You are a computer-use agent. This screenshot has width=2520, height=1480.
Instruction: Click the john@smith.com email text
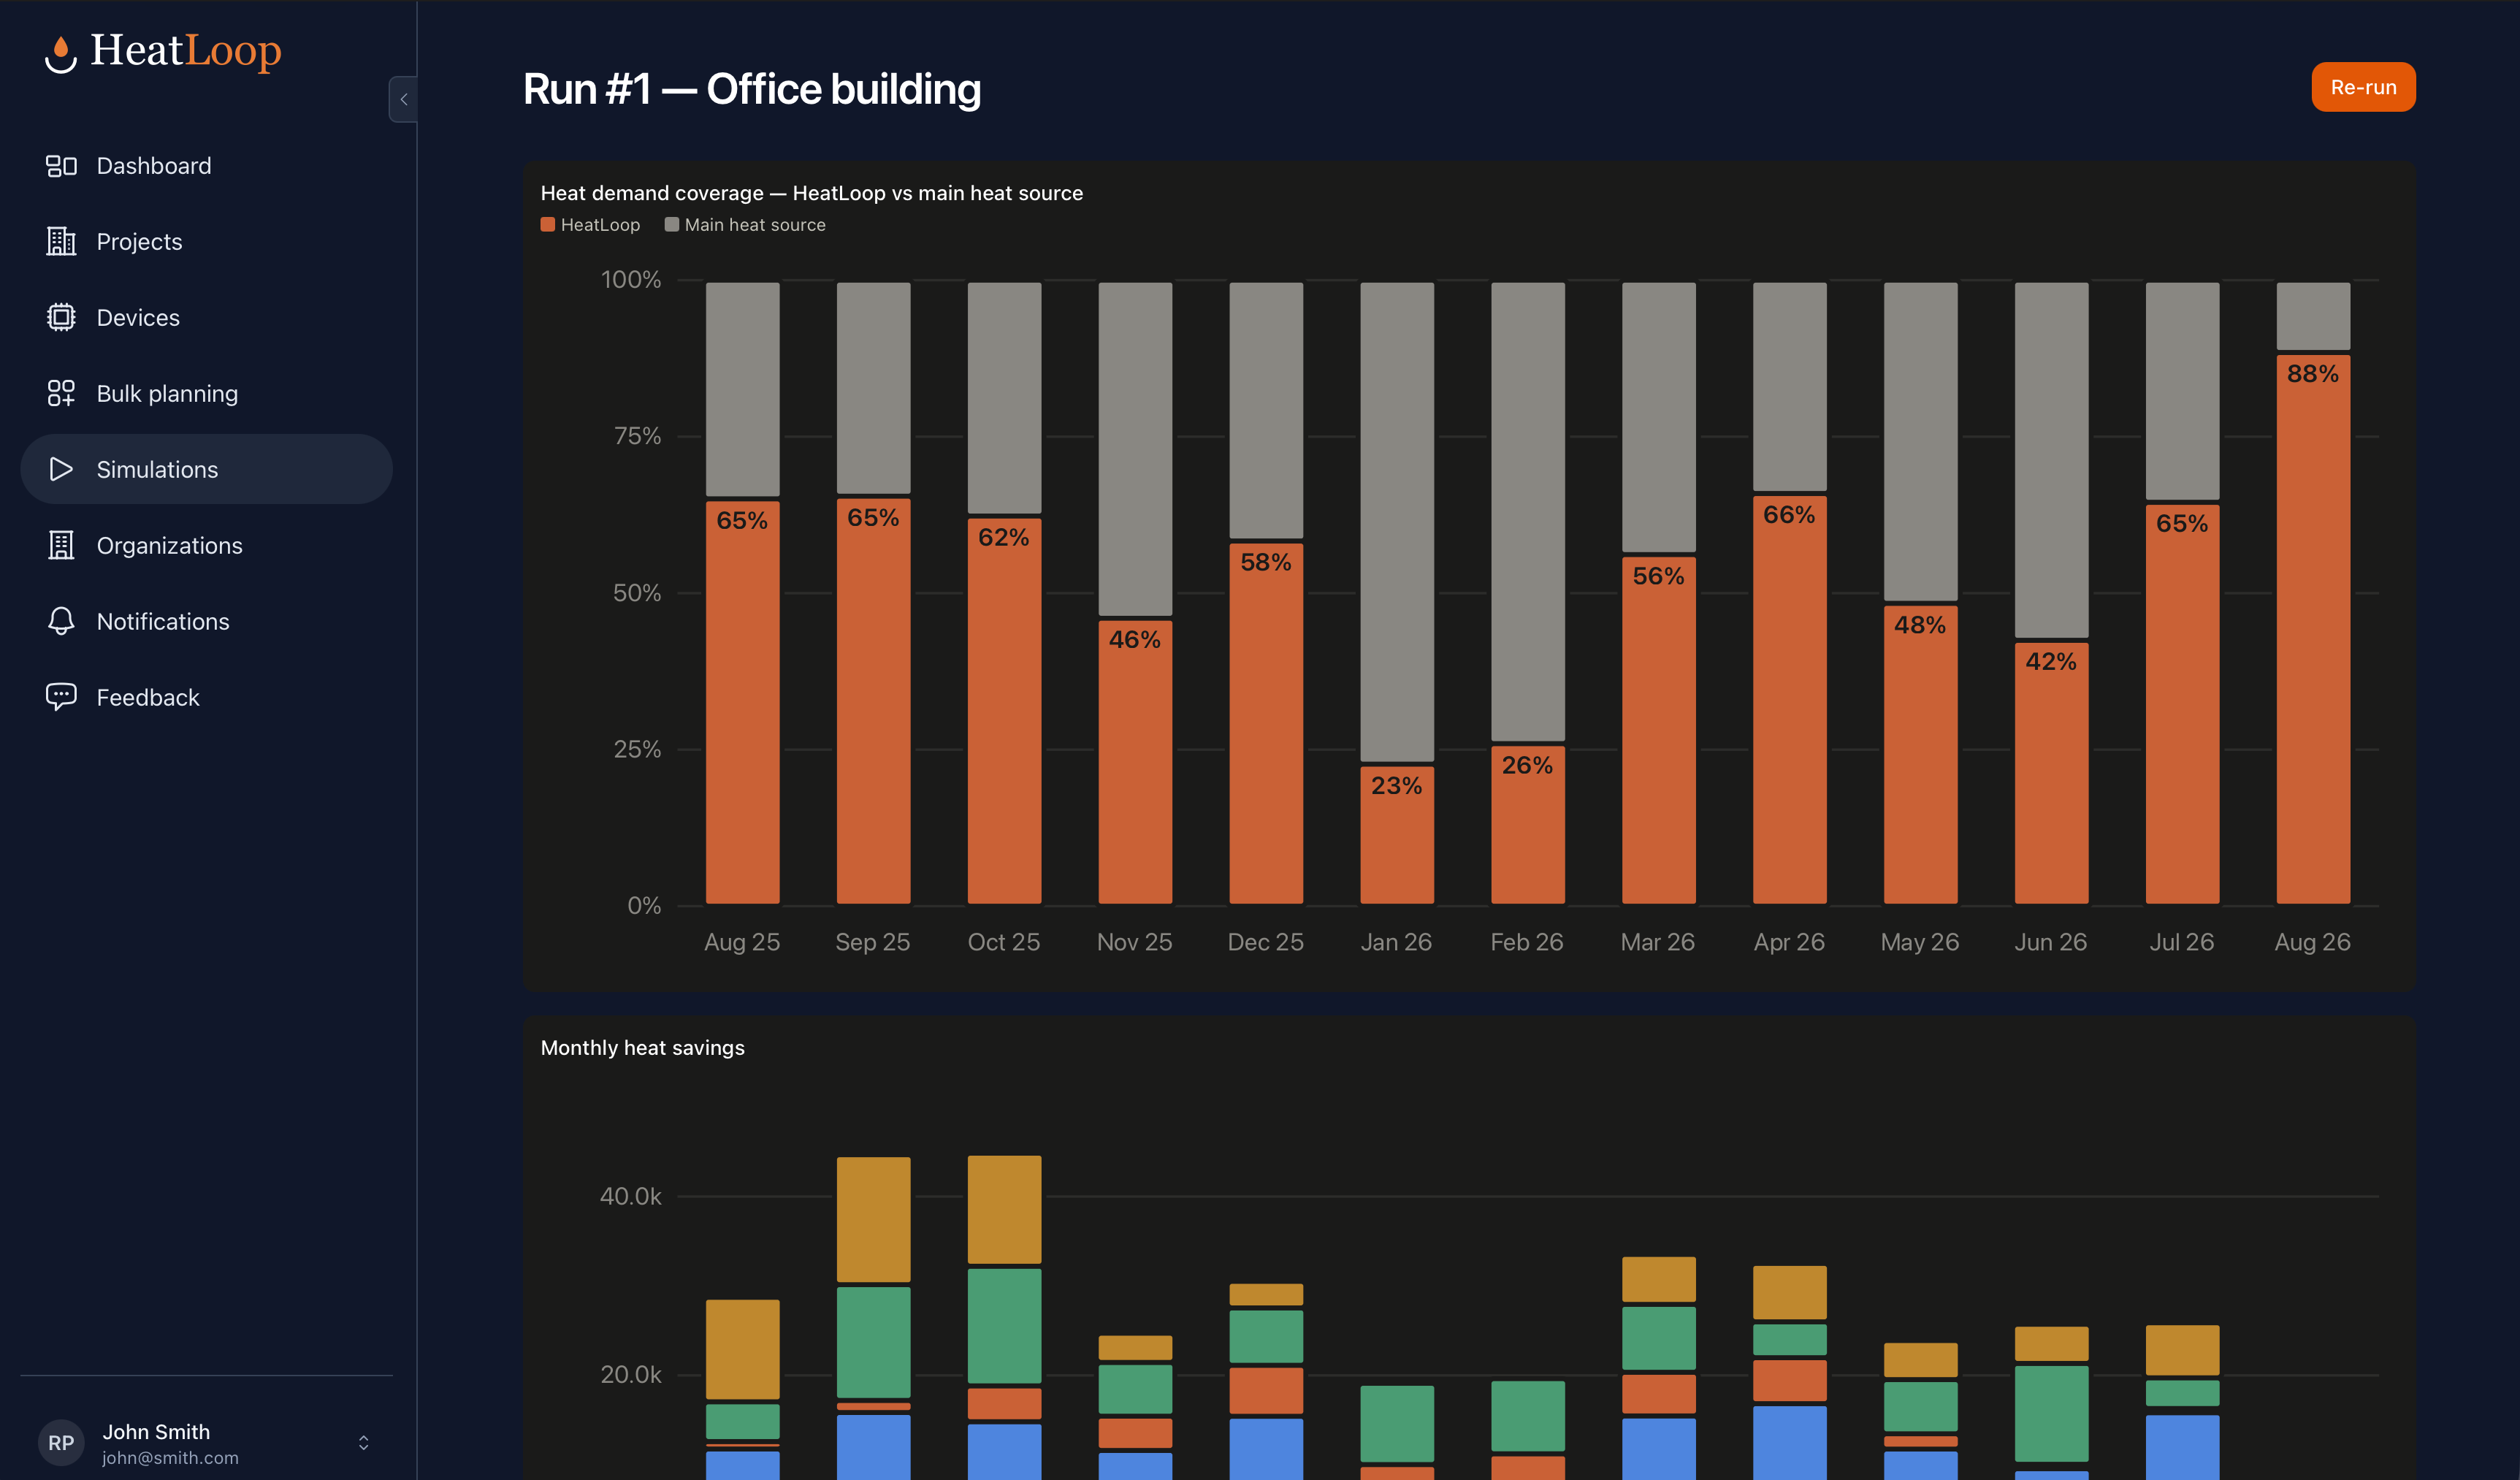tap(170, 1458)
